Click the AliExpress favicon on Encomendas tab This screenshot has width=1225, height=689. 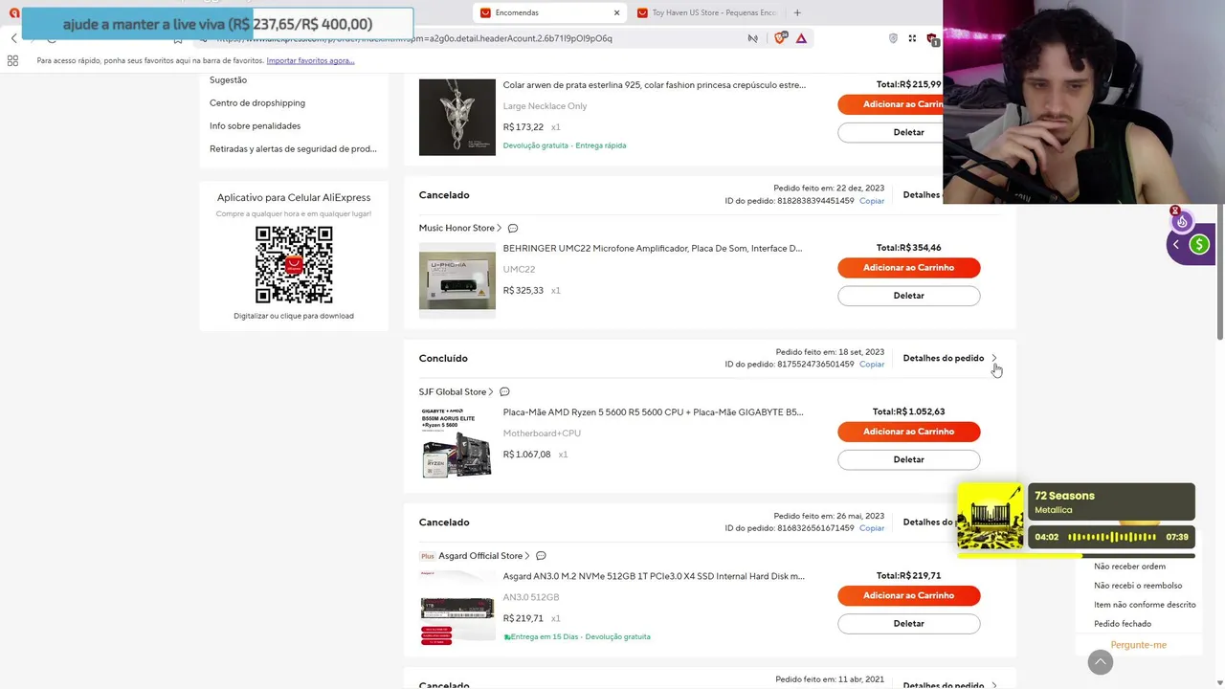click(x=485, y=12)
